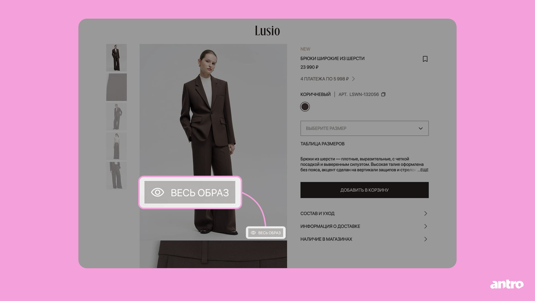Click the Lusio logo

[x=267, y=31]
